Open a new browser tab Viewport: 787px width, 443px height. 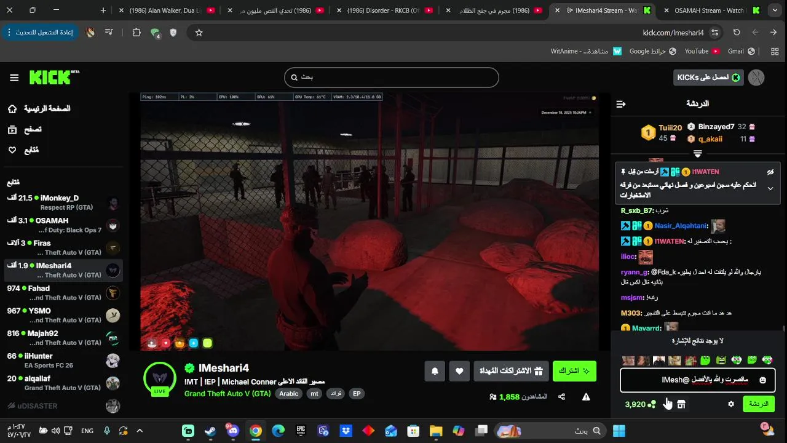(103, 10)
